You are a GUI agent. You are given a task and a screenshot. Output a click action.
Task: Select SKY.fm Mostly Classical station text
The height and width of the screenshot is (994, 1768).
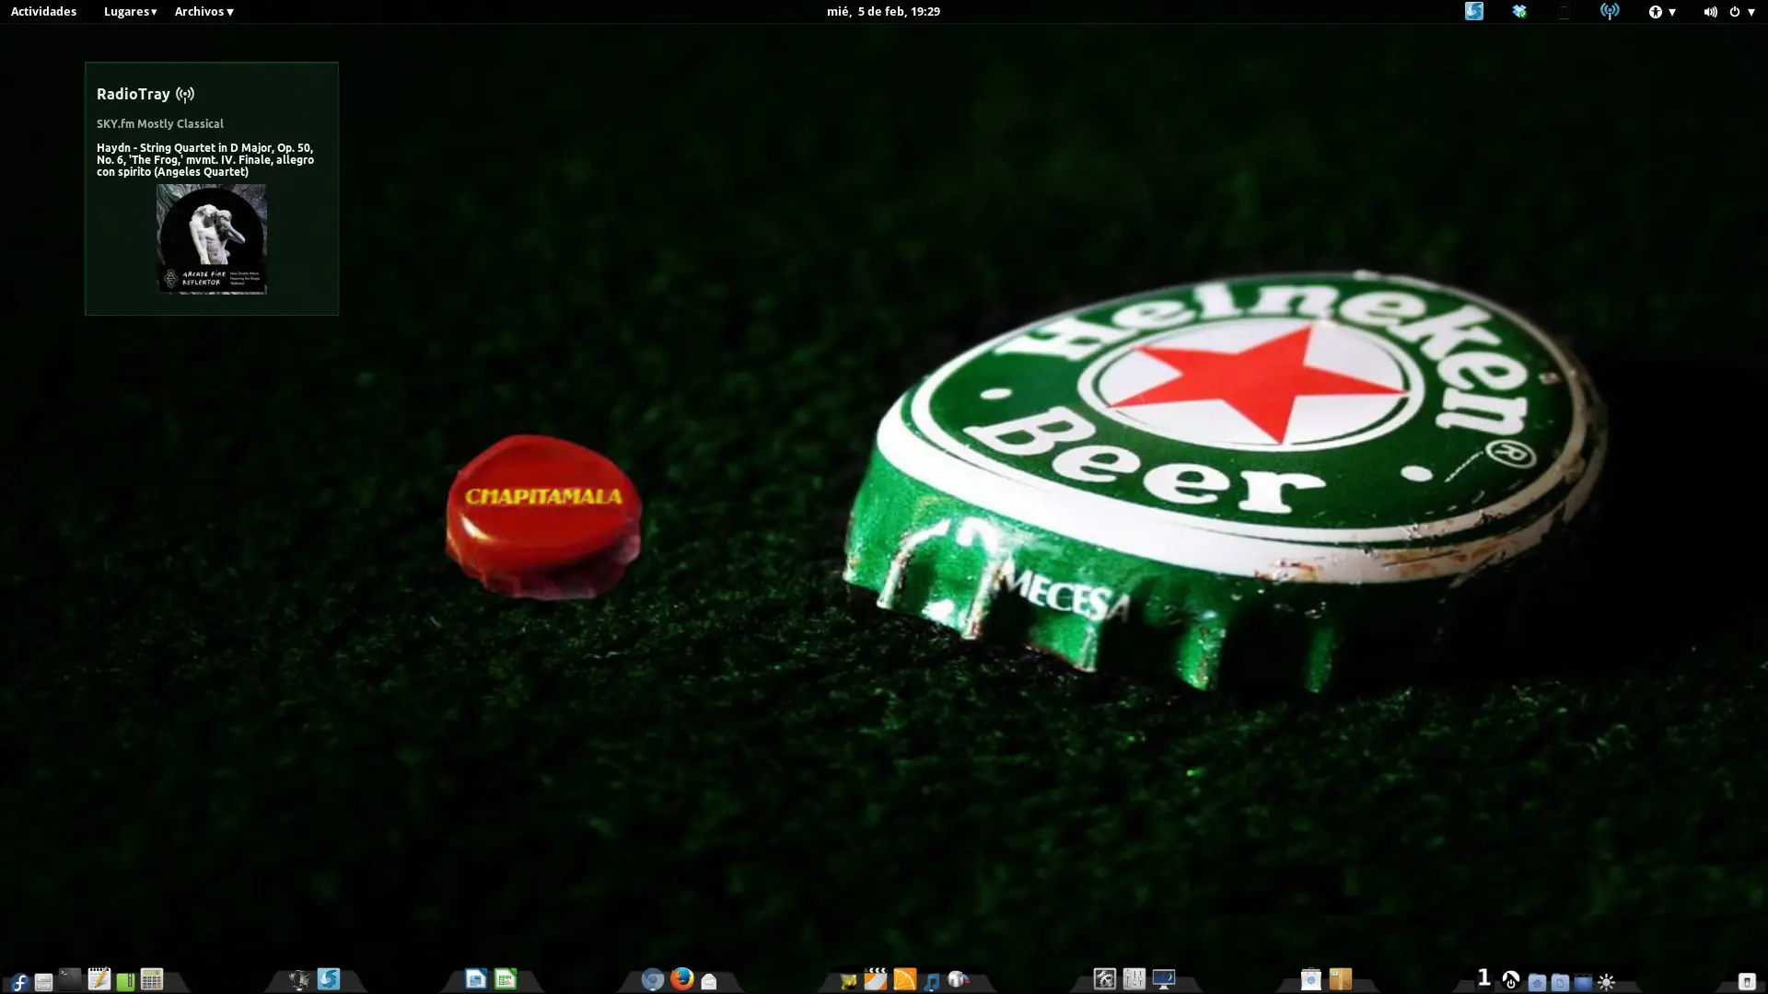point(160,123)
